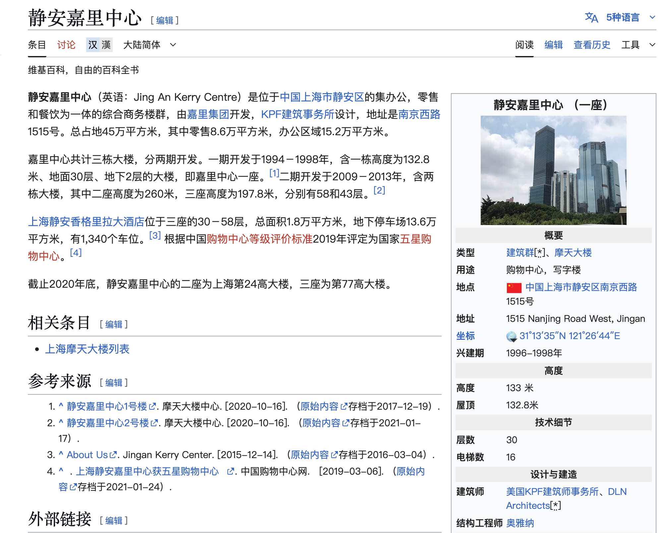Click the China flag icon in infobox
The width and height of the screenshot is (671, 533).
(514, 288)
